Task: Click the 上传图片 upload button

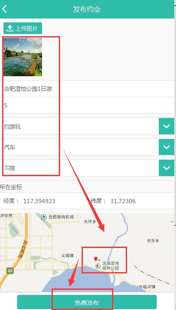Action: coord(23,28)
